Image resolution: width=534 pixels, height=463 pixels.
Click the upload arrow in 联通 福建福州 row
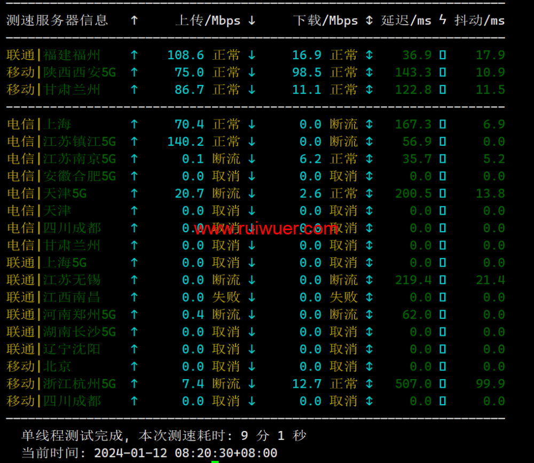pyautogui.click(x=134, y=55)
